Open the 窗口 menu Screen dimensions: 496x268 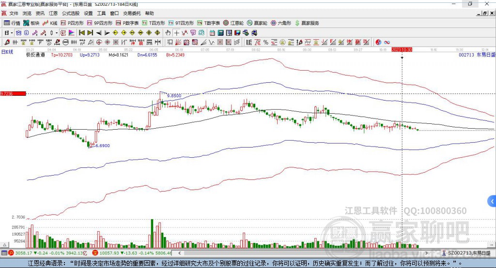click(114, 13)
